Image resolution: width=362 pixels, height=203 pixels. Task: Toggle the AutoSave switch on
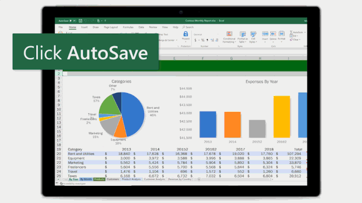[x=73, y=21]
